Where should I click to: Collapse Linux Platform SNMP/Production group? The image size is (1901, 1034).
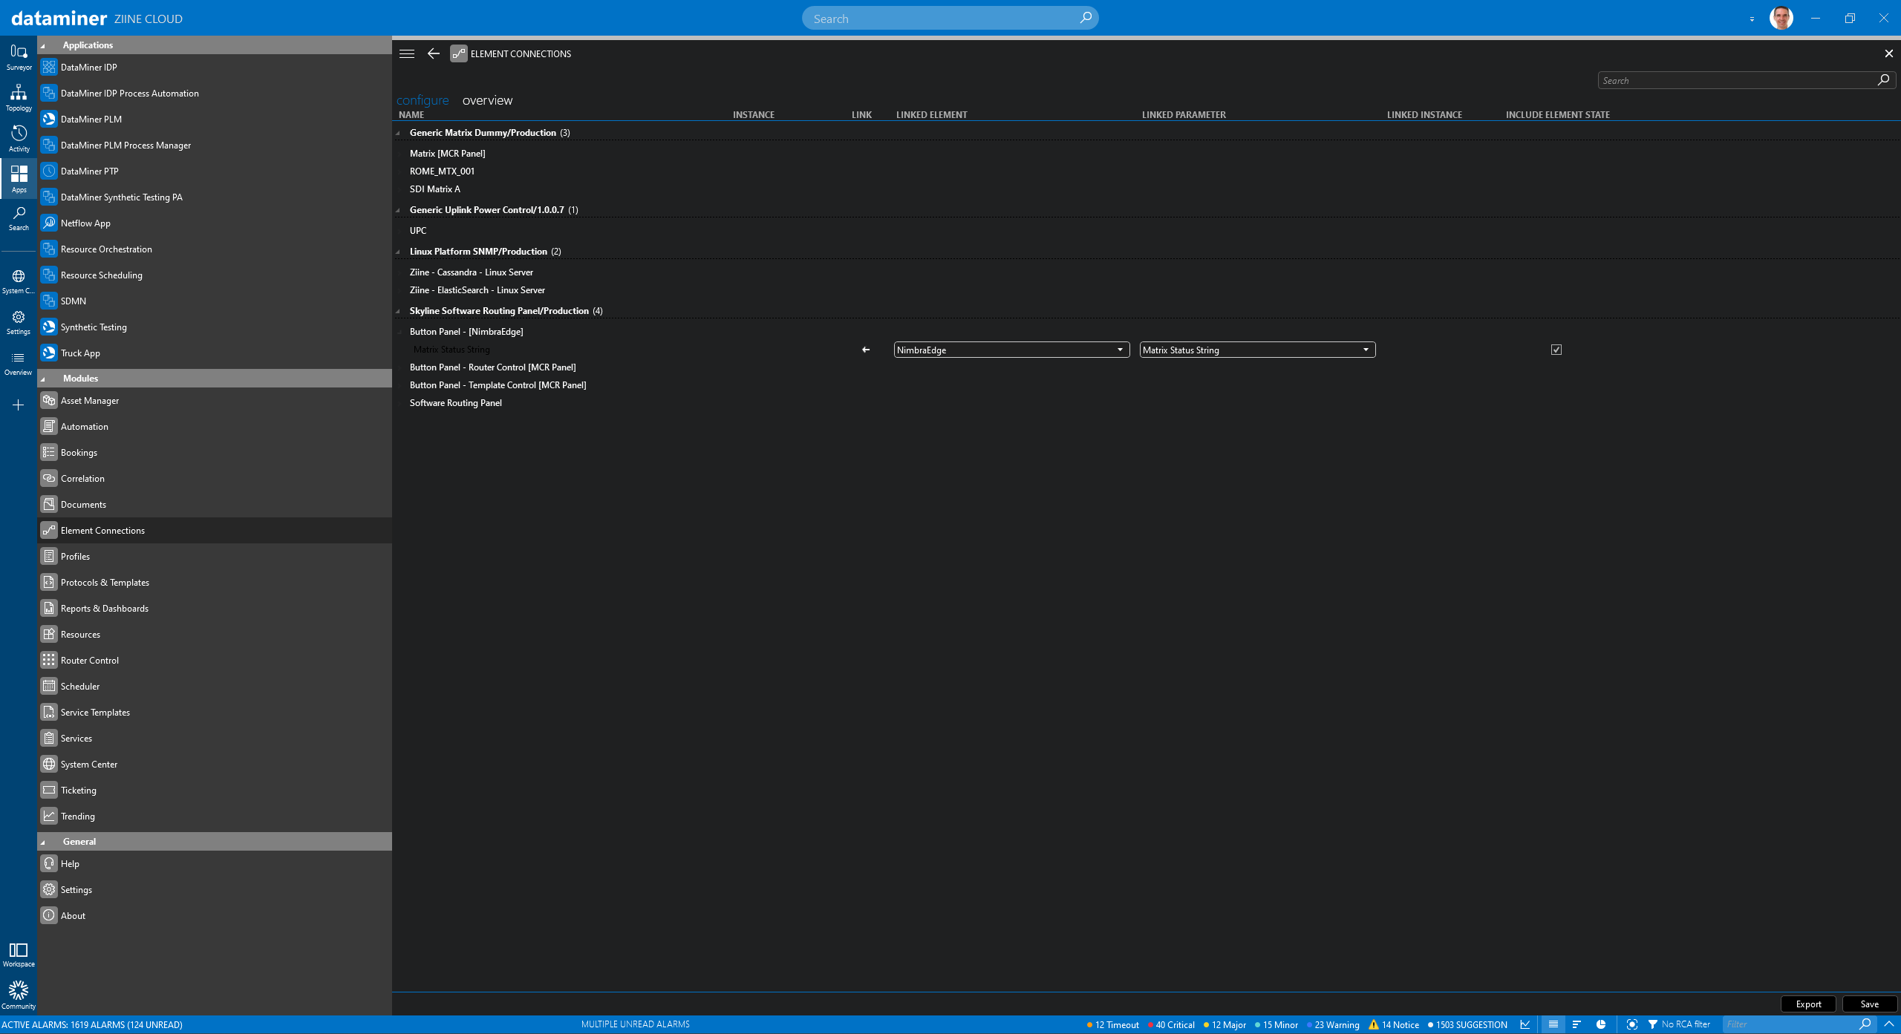(398, 252)
